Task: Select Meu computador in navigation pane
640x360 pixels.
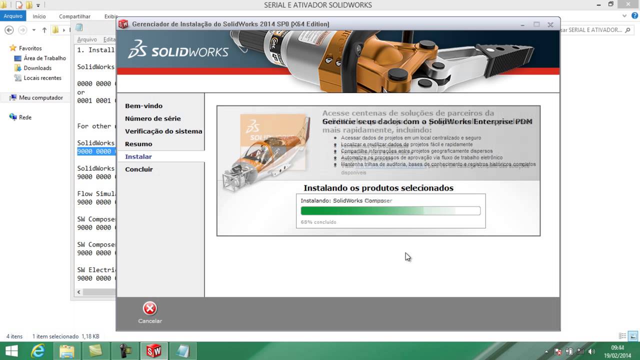Action: click(x=41, y=97)
